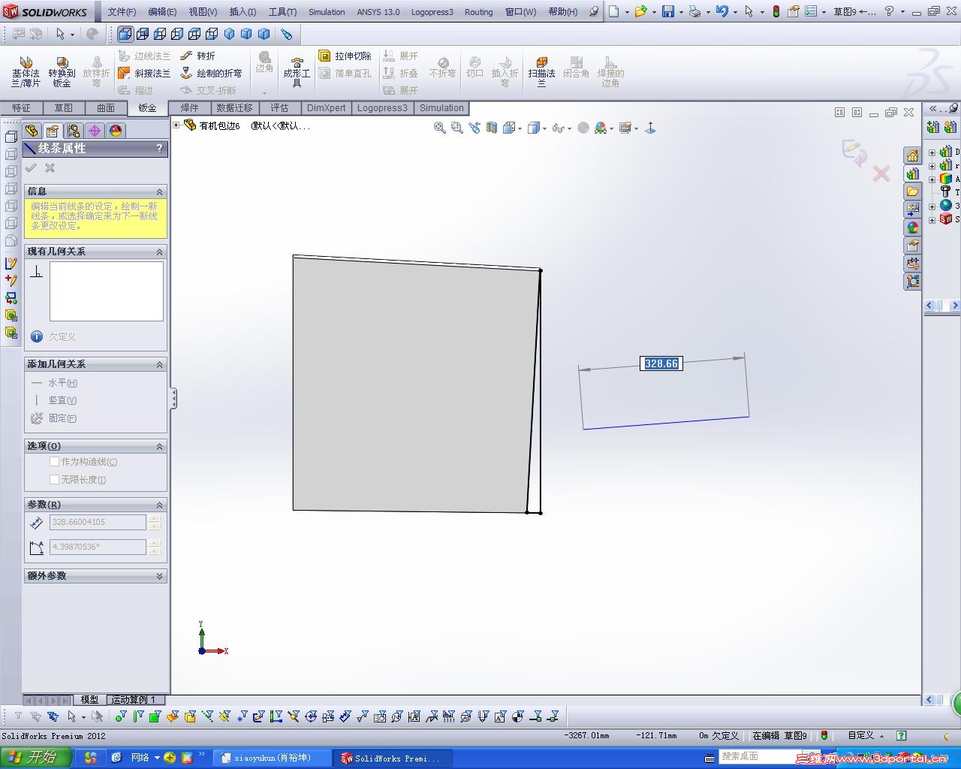Switch to the 焊件 tab
Screen dimensions: 961x769
coord(189,108)
